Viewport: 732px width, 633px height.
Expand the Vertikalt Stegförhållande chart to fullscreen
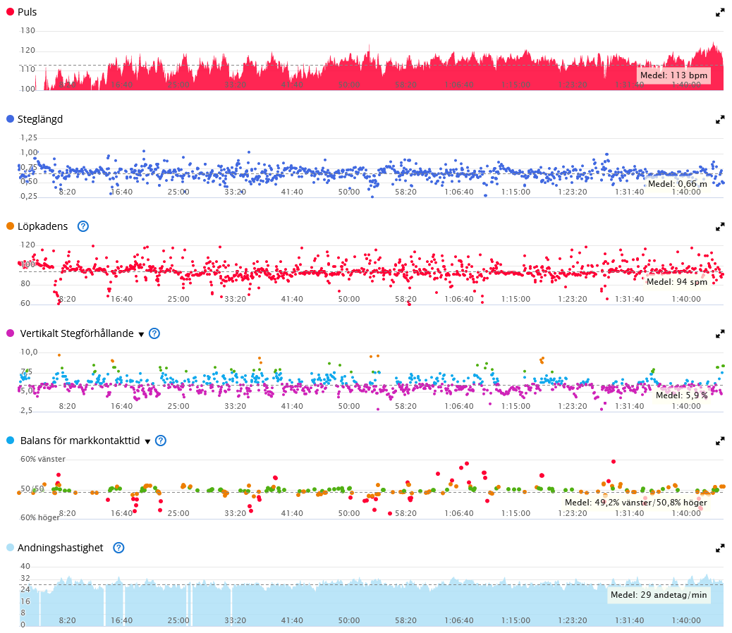[x=720, y=334]
